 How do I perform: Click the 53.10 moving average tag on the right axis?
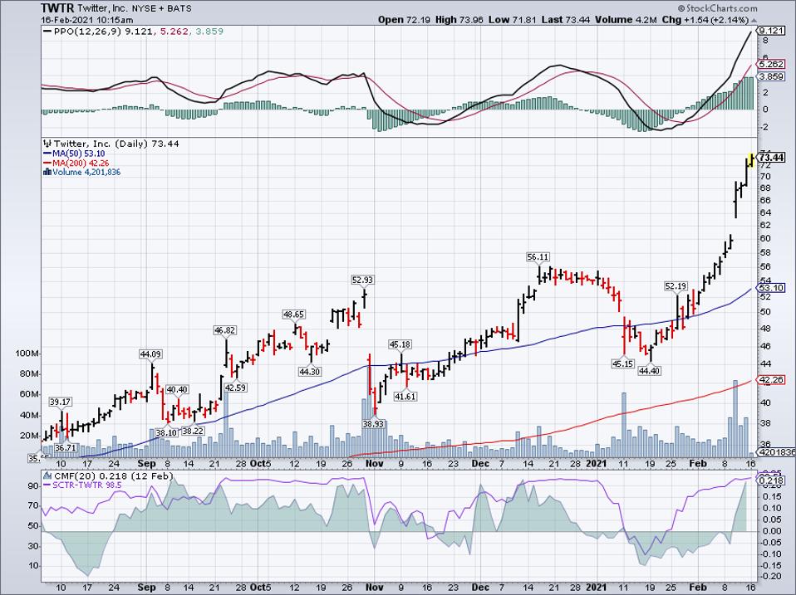click(x=772, y=288)
